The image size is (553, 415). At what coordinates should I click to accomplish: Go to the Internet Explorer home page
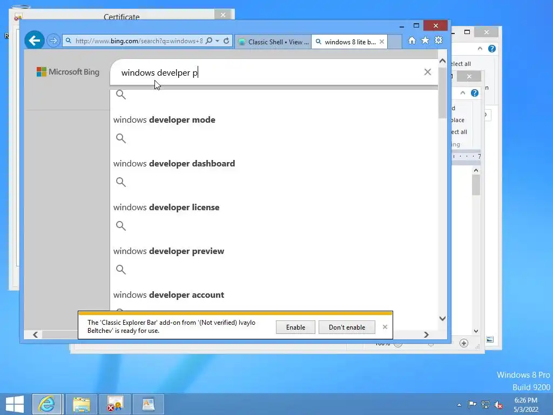click(412, 41)
